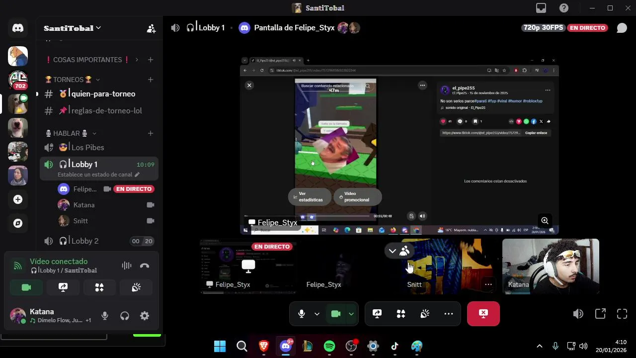Viewport: 636px width, 358px height.
Task: Open Discord direct messages home icon
Action: click(18, 28)
